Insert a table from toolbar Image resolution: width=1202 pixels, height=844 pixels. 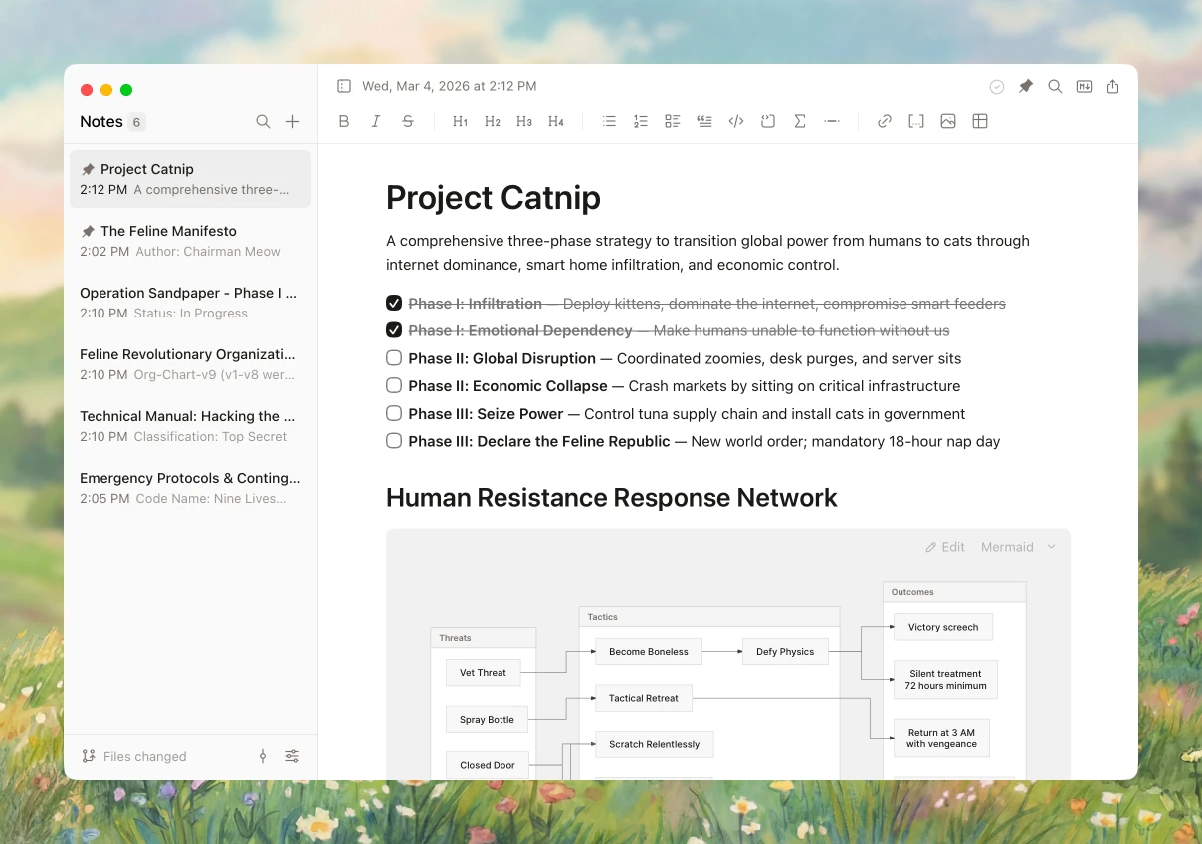point(980,121)
